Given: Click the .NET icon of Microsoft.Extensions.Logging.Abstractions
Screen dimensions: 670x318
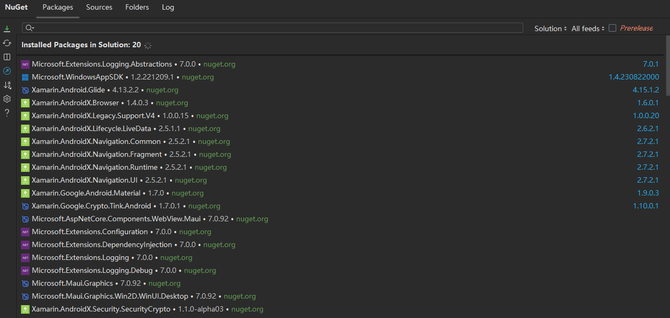Looking at the screenshot, I should point(25,64).
